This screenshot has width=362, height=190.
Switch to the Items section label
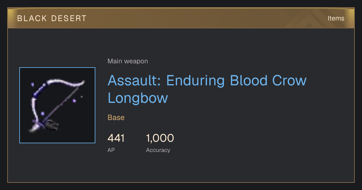pos(336,18)
